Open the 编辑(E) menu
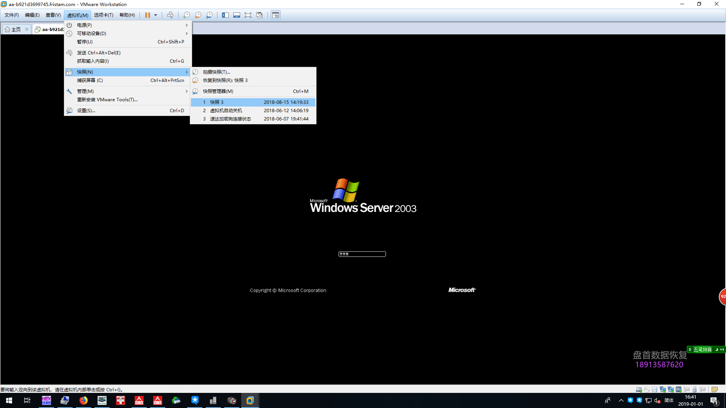 click(32, 15)
